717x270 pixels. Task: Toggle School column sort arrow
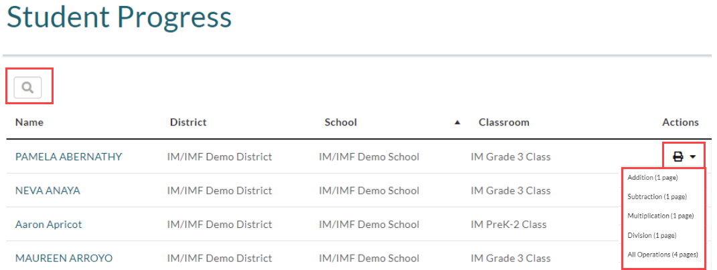point(457,122)
